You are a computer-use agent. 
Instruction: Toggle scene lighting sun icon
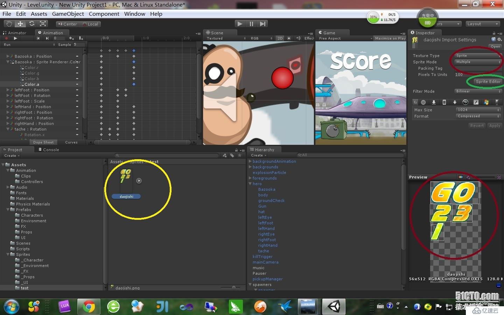289,38
